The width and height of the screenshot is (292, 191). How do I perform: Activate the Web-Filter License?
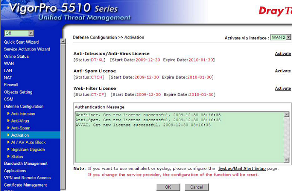click(x=283, y=88)
